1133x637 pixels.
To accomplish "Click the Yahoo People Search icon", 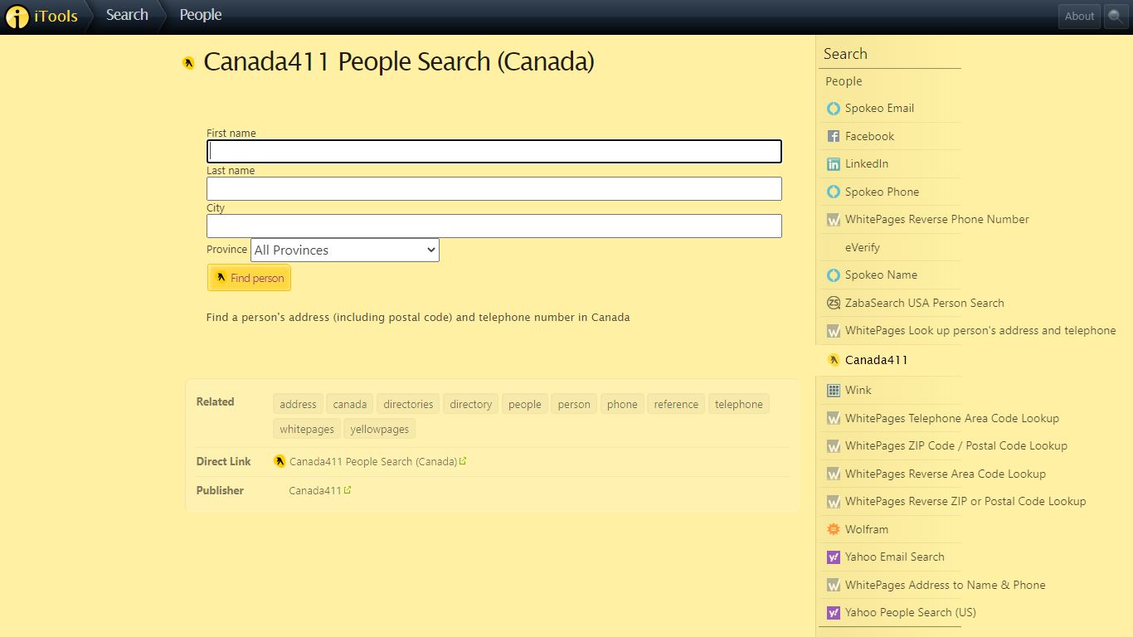I will coord(834,613).
